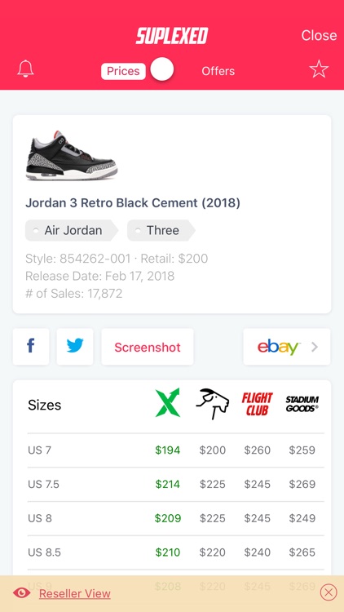
Task: Toggle the Prices/Offers switch knob
Action: 162,69
